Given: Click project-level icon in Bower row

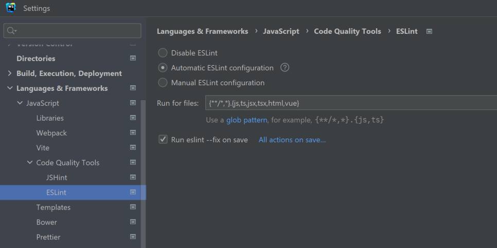Looking at the screenshot, I should pos(133,222).
